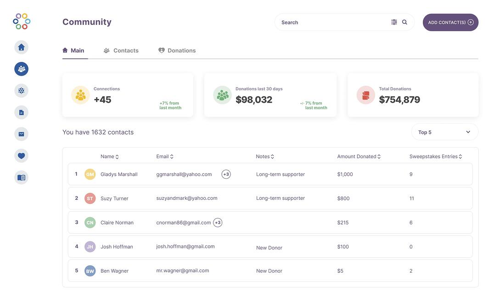This screenshot has height=302, width=494.
Task: Open the mail envelope icon in sidebar
Action: [22, 134]
